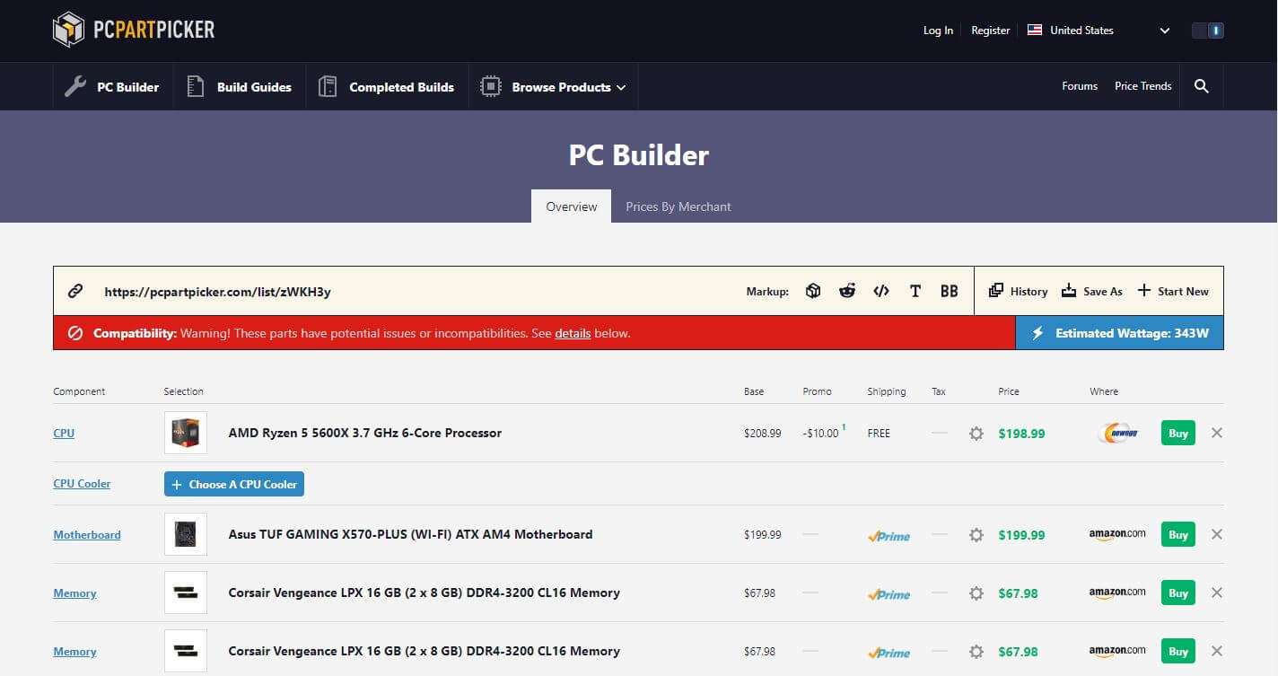Viewport: 1278px width, 676px height.
Task: Click the Asus TUF motherboard thumbnail
Action: click(186, 534)
